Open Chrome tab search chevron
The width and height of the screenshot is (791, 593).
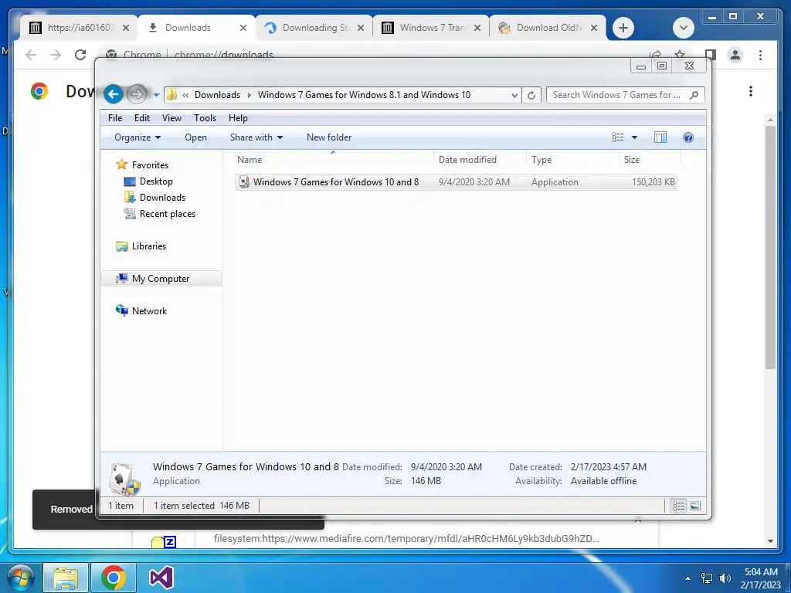coord(684,28)
